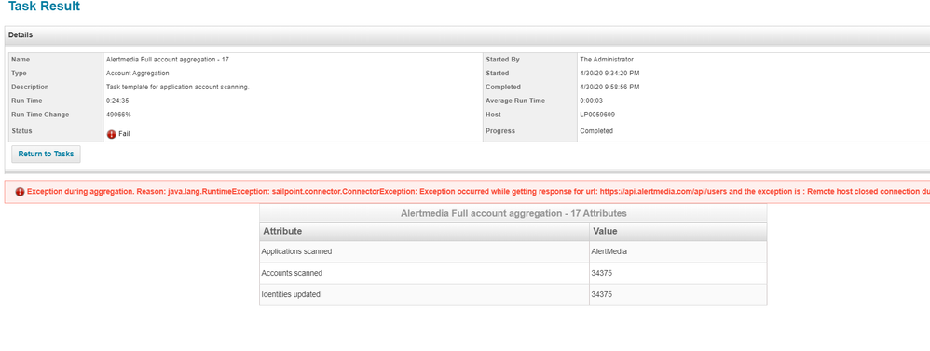Viewport: 930px width, 351px height.
Task: Click the 'Status' field label
Action: point(21,131)
